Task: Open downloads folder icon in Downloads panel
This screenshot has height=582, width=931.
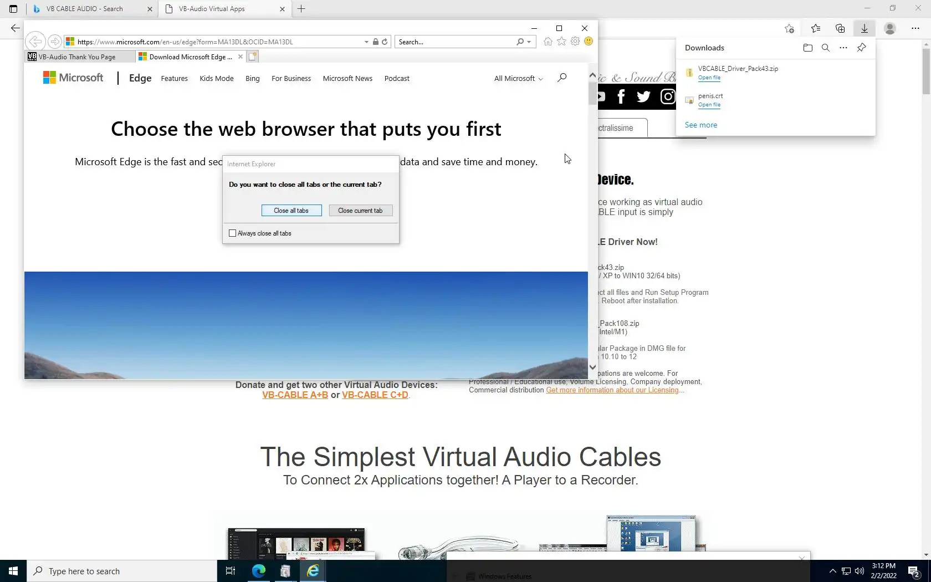Action: [x=808, y=48]
